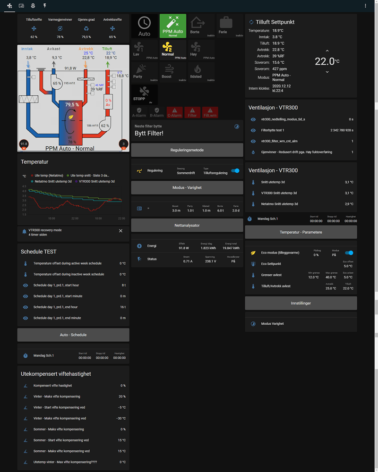Dismiss the VTR300 recovery mode notification
The height and width of the screenshot is (472, 378).
click(120, 230)
